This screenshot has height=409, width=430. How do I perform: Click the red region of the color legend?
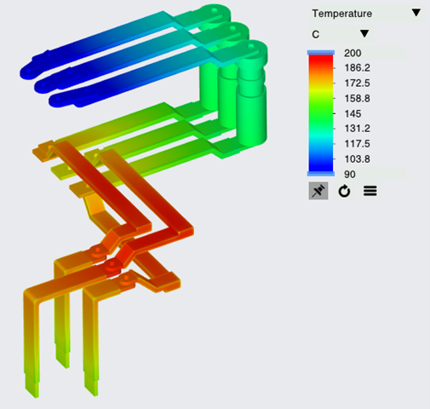click(321, 62)
